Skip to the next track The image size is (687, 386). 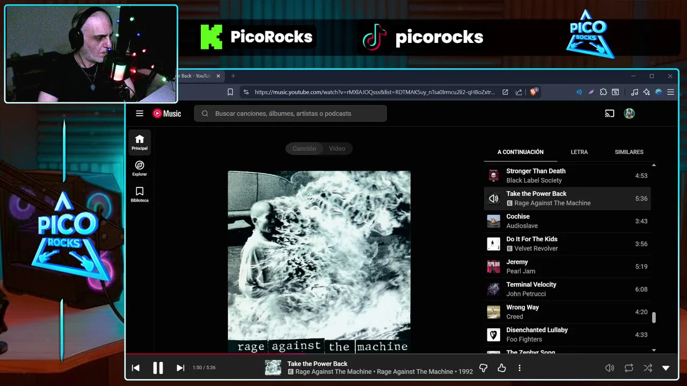pyautogui.click(x=180, y=368)
